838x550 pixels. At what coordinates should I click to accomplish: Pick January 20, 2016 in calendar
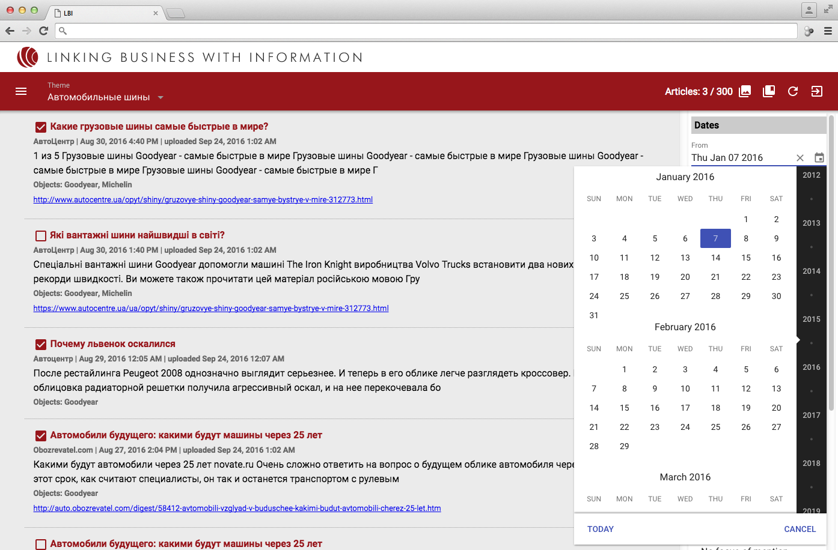[685, 277]
